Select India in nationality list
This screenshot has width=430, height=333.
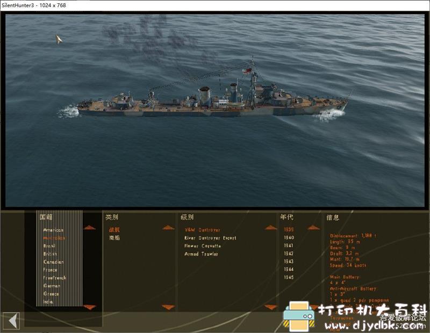[48, 301]
